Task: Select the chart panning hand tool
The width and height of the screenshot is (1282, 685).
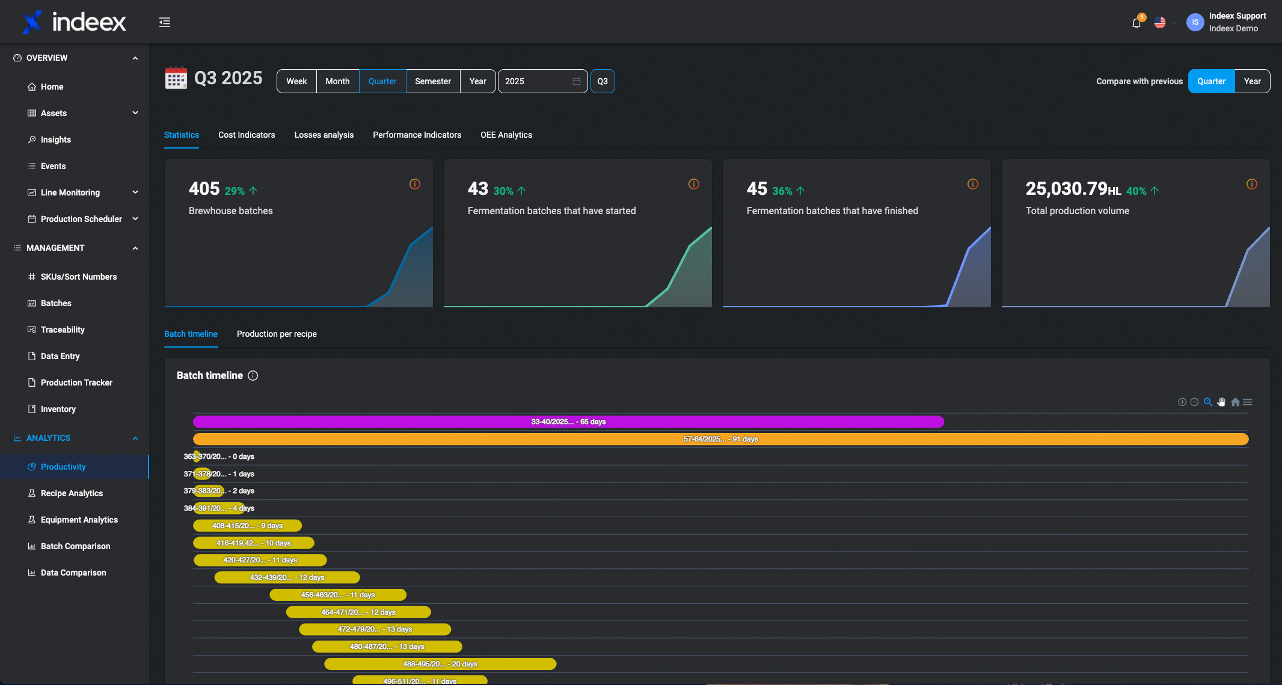Action: (1221, 402)
